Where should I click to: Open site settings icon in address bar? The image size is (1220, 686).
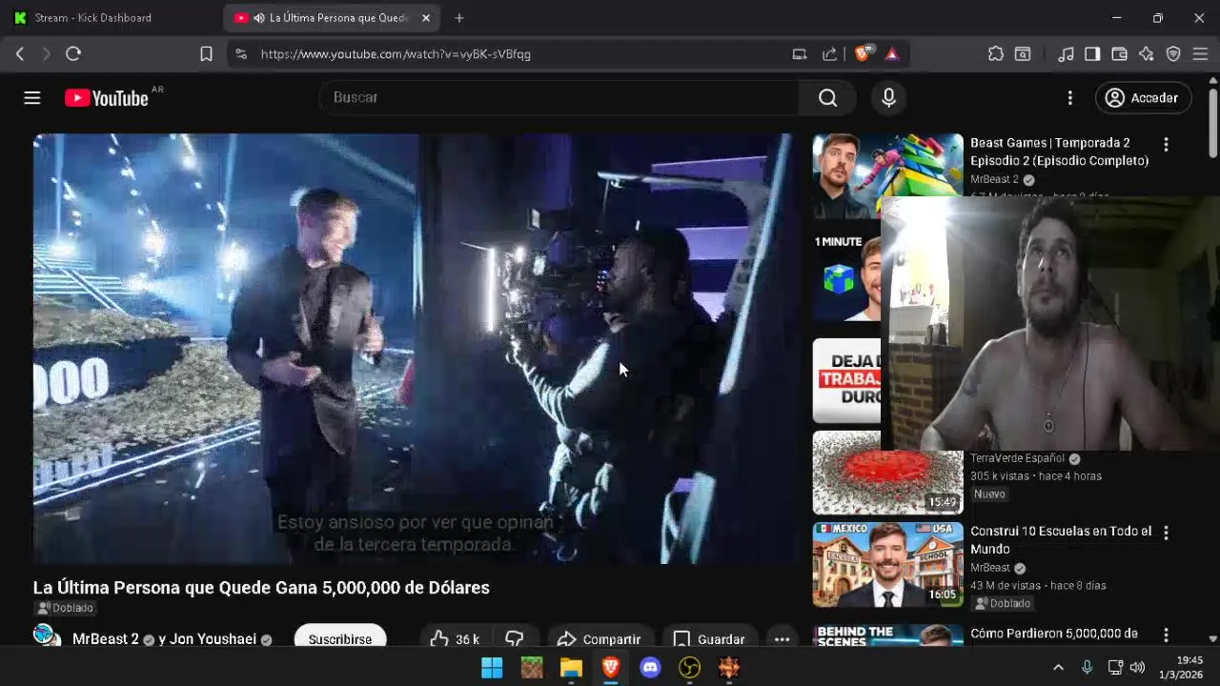(x=241, y=54)
